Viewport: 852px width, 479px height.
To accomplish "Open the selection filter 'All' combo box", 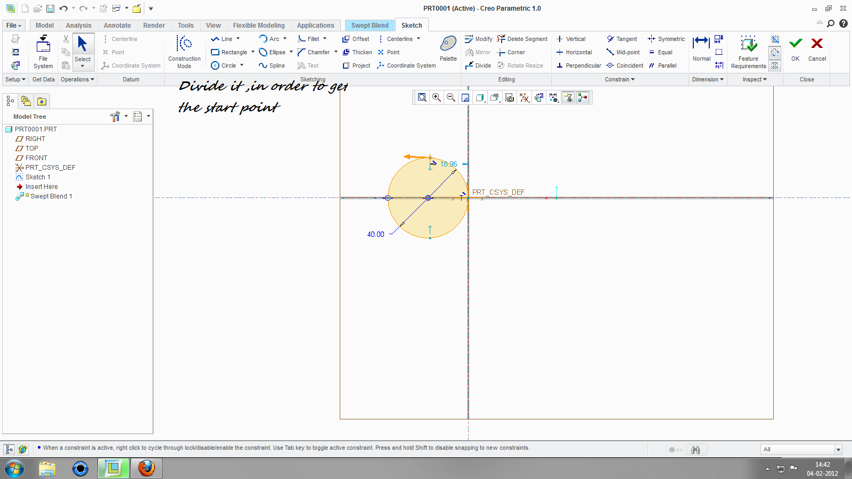I will click(801, 449).
